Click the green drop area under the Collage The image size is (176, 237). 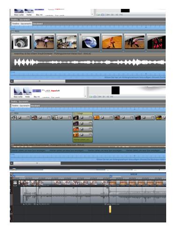tap(83, 139)
